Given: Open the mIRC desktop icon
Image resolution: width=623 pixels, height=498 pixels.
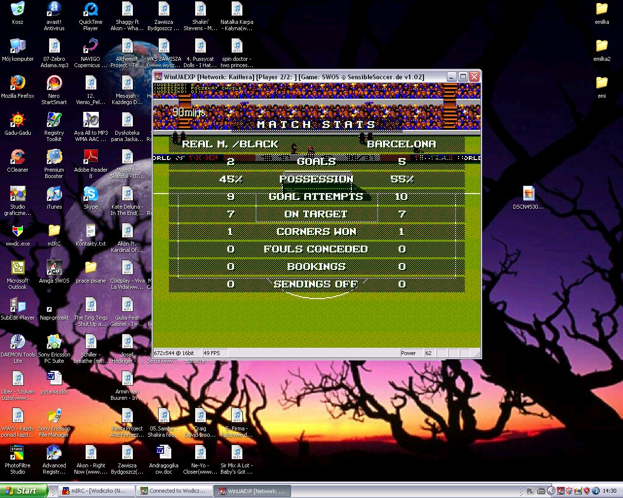Looking at the screenshot, I should [54, 231].
